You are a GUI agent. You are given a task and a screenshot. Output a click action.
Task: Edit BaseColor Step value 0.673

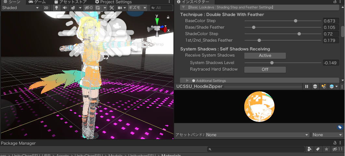pyautogui.click(x=331, y=21)
